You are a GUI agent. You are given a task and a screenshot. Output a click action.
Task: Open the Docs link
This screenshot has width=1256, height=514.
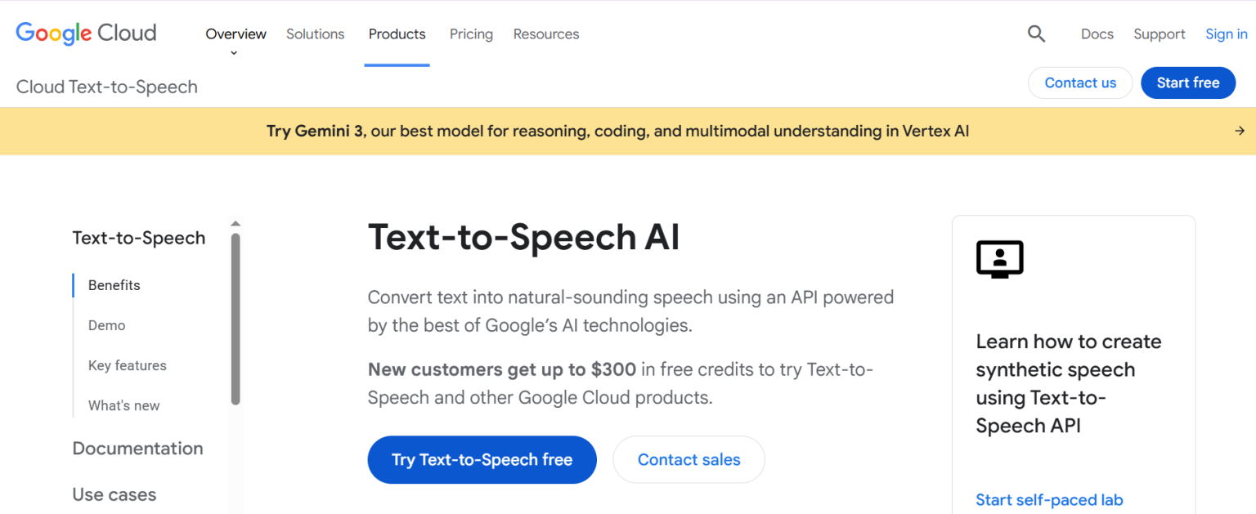point(1097,34)
